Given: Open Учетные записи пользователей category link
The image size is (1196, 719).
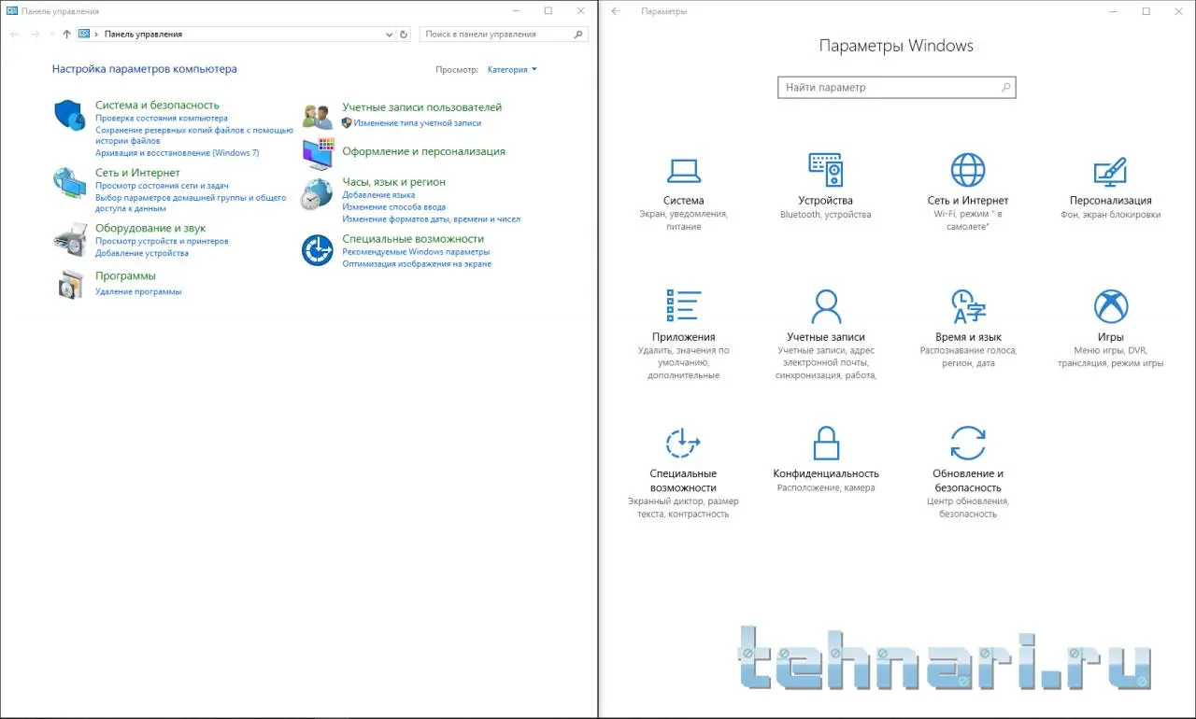Looking at the screenshot, I should pos(421,107).
